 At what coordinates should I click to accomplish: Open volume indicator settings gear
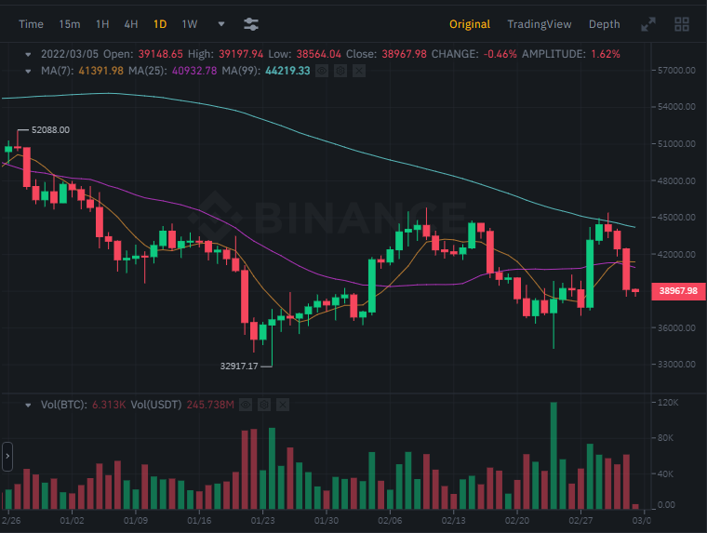click(x=264, y=405)
